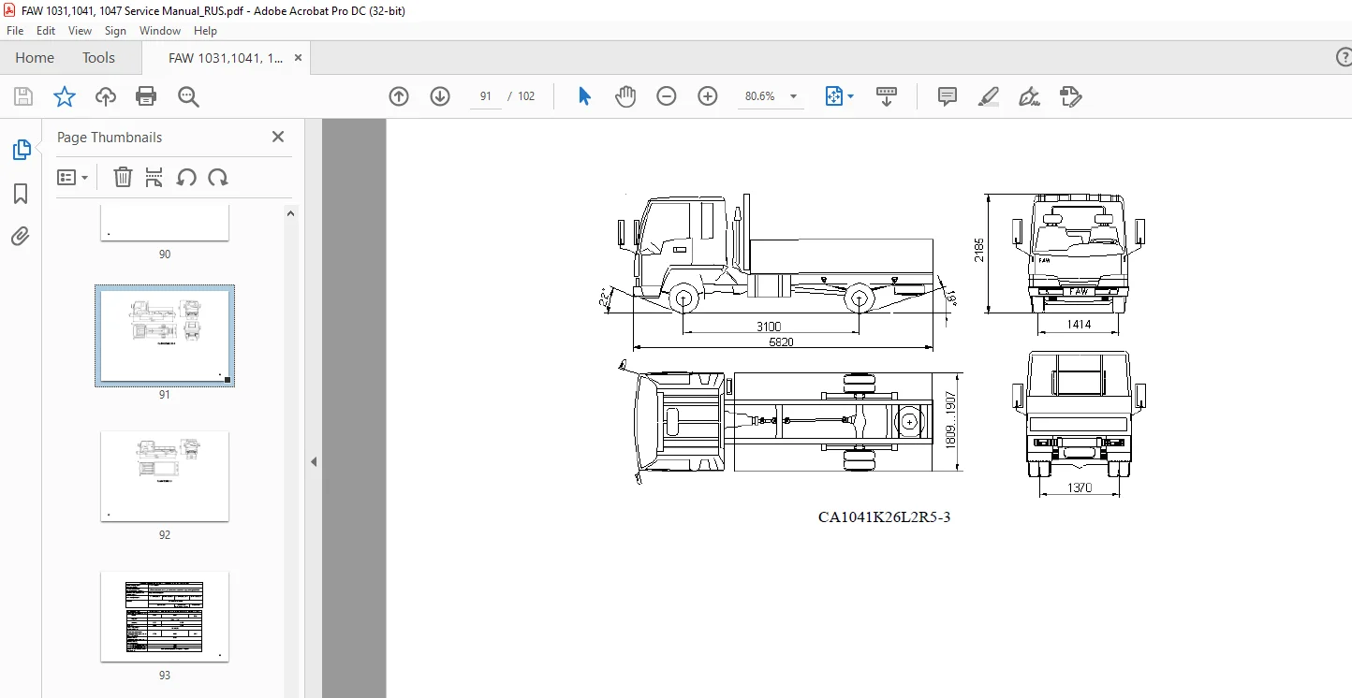Screen dimensions: 1352x698
Task: Click the total pages 102 label
Action: click(x=526, y=96)
